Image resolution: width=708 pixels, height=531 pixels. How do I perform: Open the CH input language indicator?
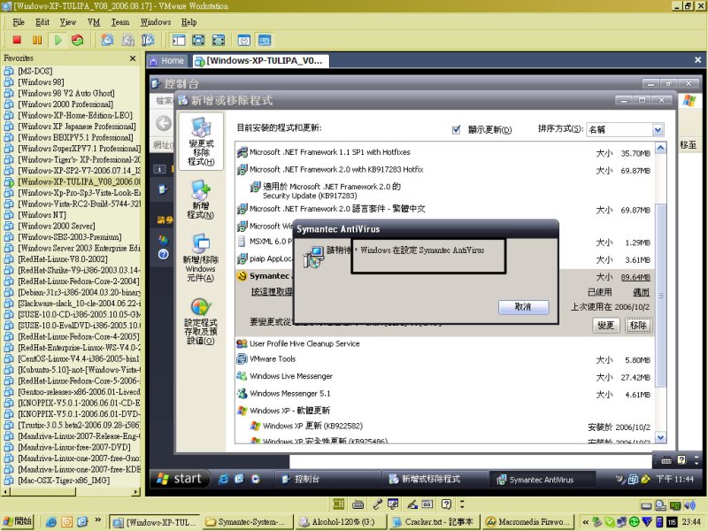(x=338, y=504)
